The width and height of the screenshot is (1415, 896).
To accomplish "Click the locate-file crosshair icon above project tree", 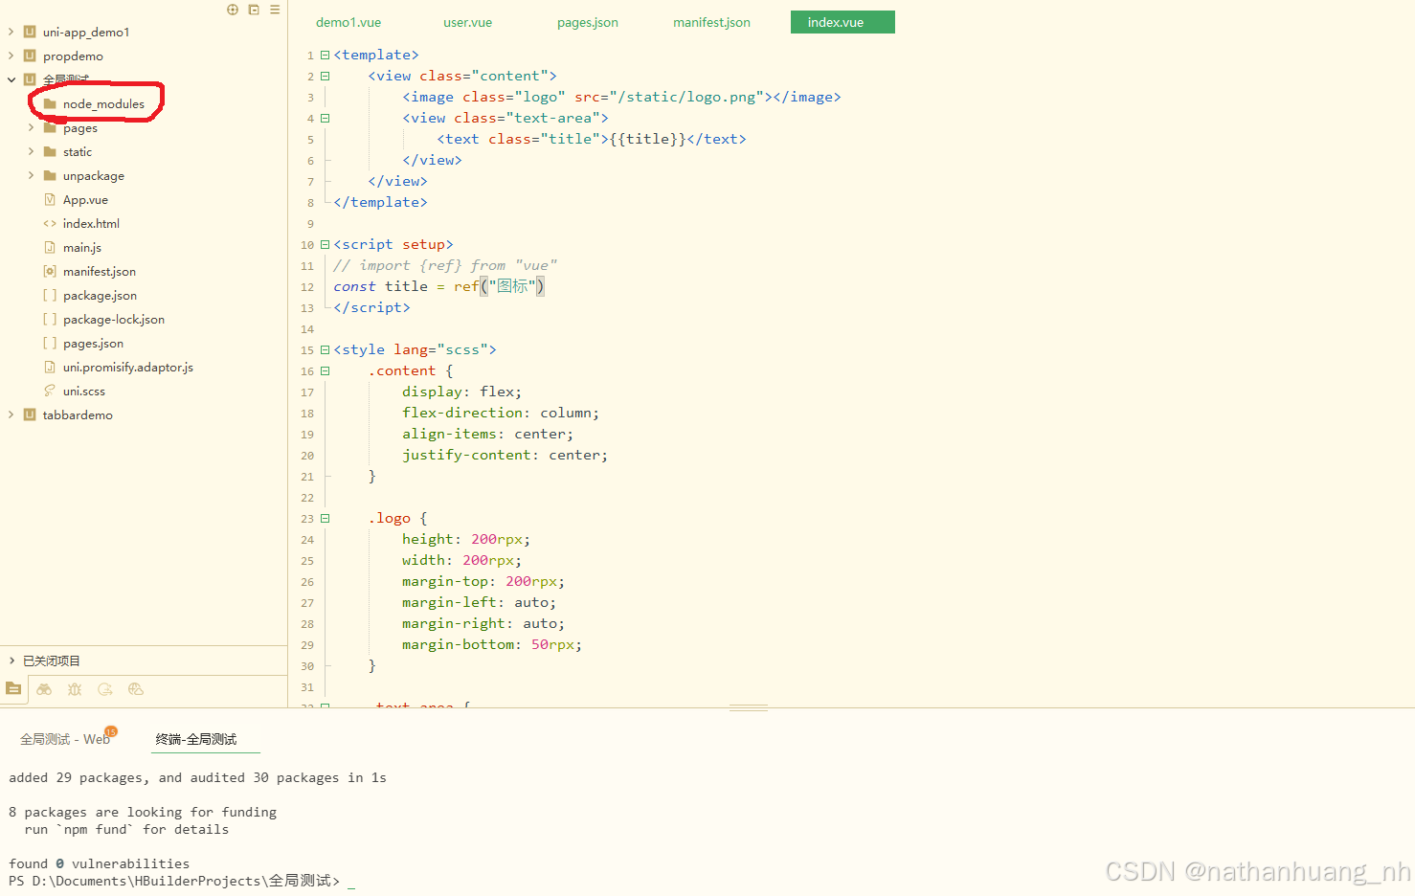I will pos(233,10).
